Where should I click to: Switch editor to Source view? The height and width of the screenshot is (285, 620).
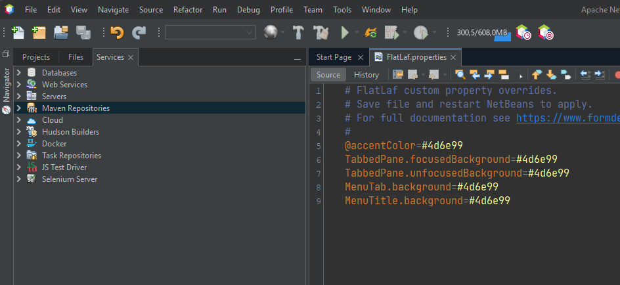tap(328, 75)
